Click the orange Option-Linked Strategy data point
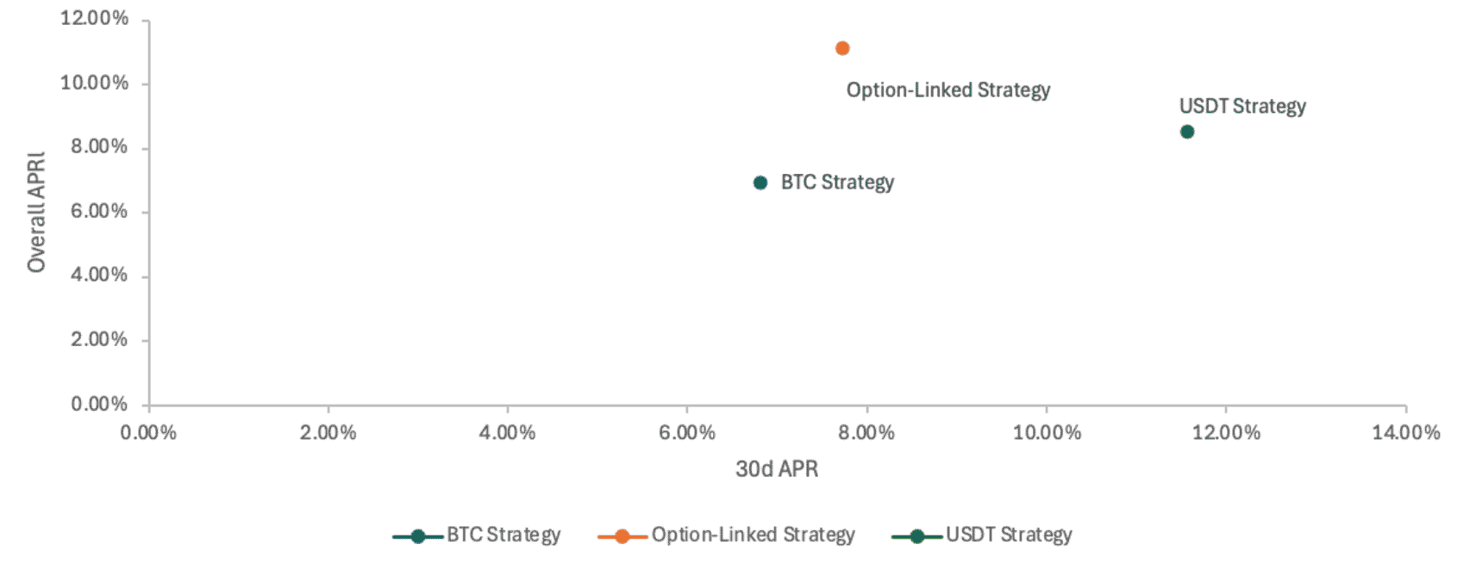Image resolution: width=1457 pixels, height=563 pixels. (842, 48)
